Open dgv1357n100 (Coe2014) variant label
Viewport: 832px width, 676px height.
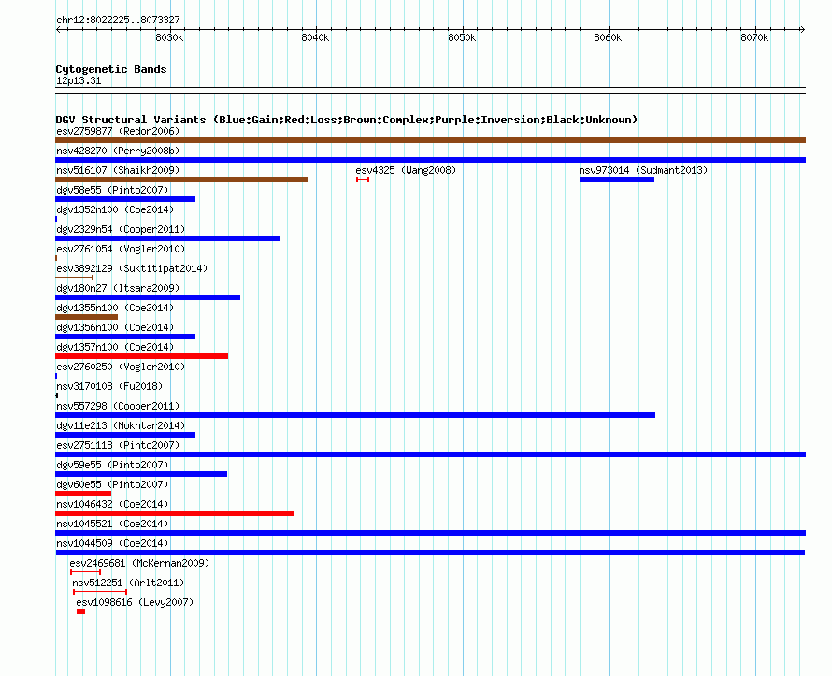[x=115, y=347]
